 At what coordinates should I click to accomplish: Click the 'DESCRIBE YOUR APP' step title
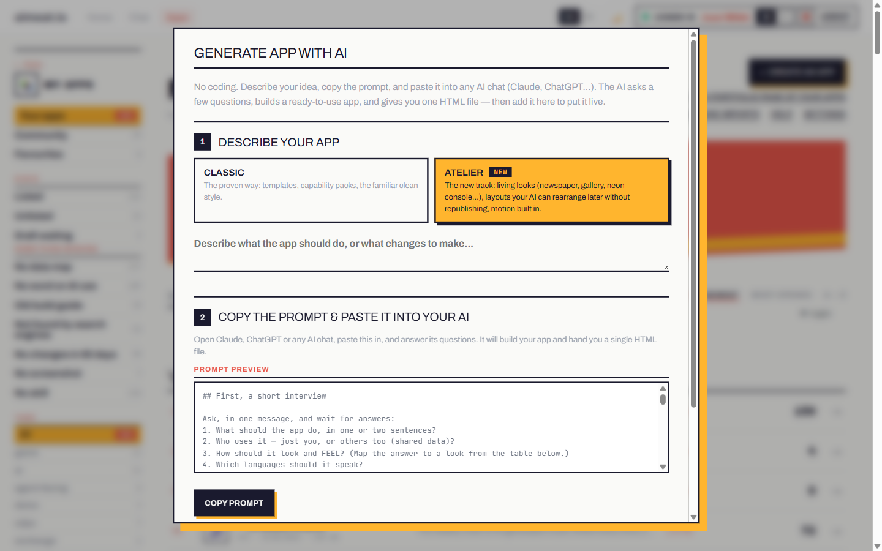(x=279, y=142)
